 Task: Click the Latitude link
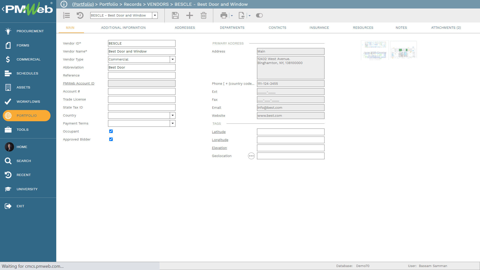coord(219,132)
